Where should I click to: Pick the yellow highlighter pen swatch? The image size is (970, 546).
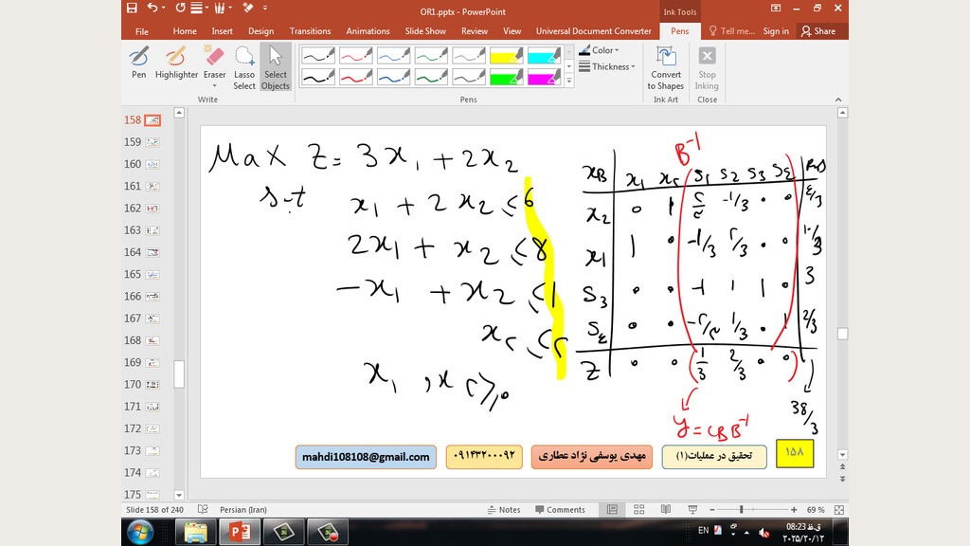coord(507,56)
